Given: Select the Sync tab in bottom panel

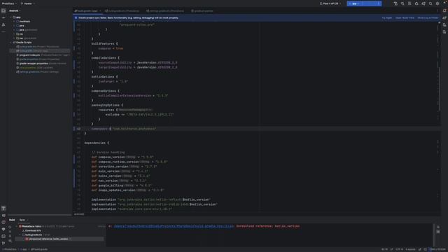Looking at the screenshot, I should [22, 220].
